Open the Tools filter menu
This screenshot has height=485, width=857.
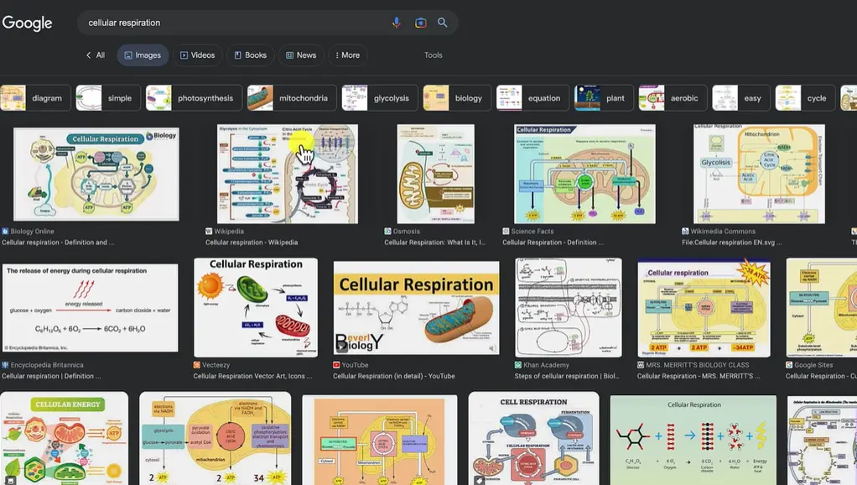(433, 55)
